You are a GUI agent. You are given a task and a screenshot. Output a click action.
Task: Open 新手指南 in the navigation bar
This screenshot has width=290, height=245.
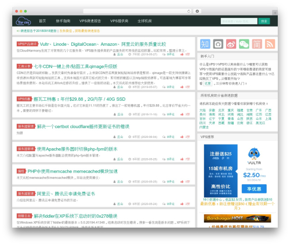point(63,21)
